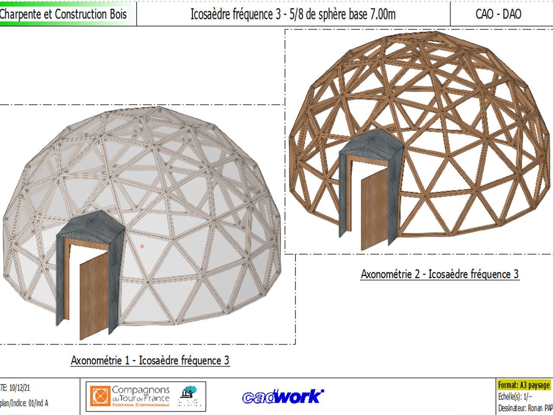Select the 'CAO - DAO' title cell
The width and height of the screenshot is (553, 415).
[x=498, y=14]
